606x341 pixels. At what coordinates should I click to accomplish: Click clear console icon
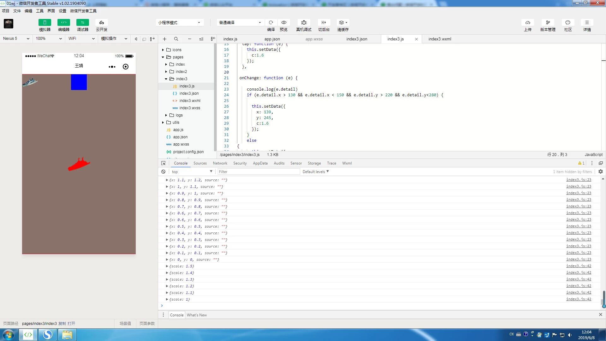pyautogui.click(x=163, y=172)
